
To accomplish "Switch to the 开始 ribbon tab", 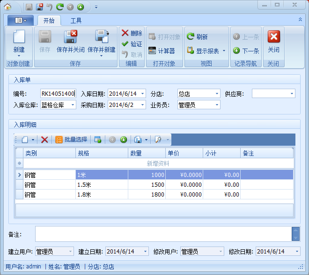I will 49,21.
